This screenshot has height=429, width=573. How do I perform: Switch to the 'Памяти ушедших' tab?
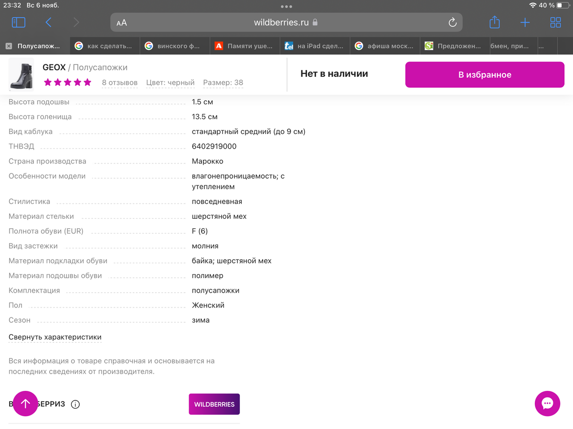click(245, 46)
